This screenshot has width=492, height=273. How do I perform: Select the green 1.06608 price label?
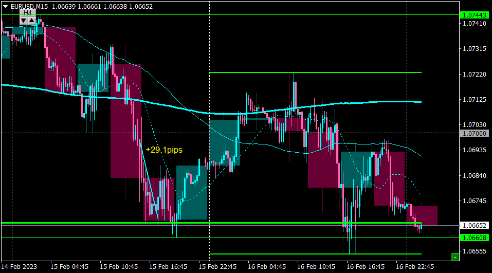475,238
